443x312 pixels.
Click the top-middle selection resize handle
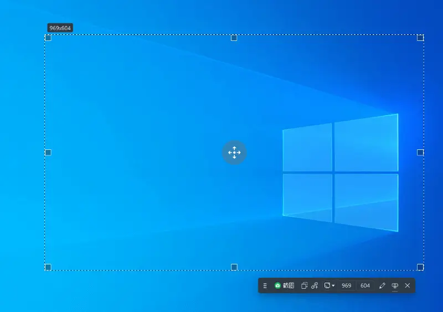click(x=234, y=38)
